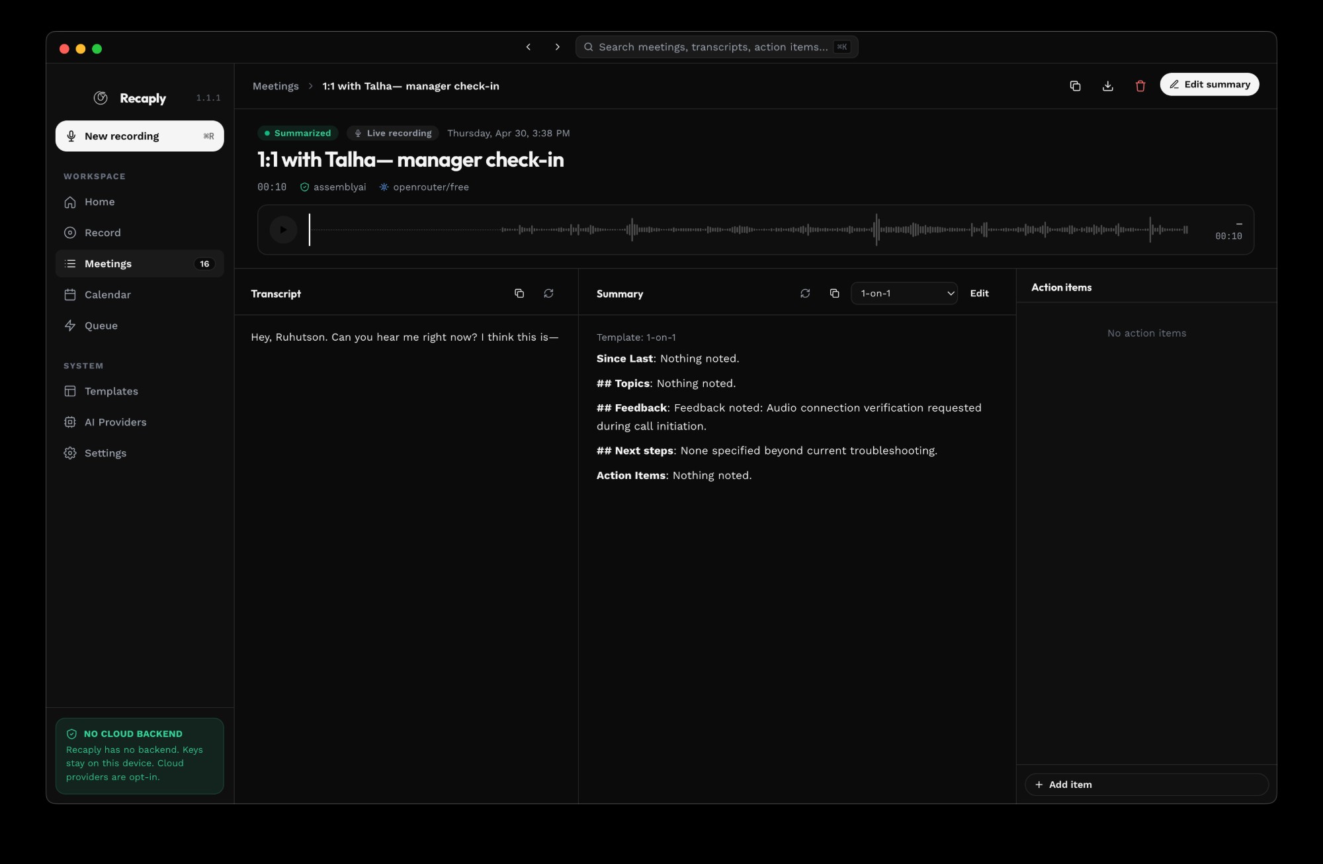Screen dimensions: 1323x864
Task: Click the Live recording badge
Action: 393,133
